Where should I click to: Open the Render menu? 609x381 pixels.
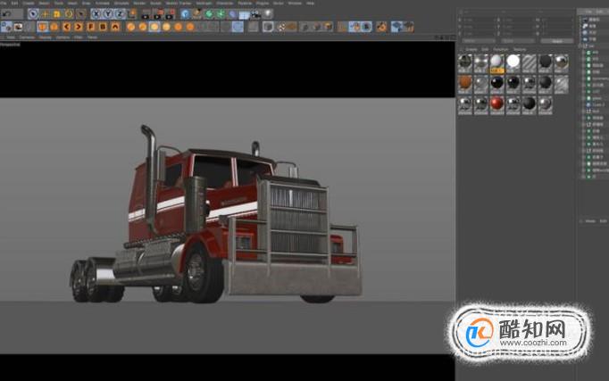tap(139, 3)
